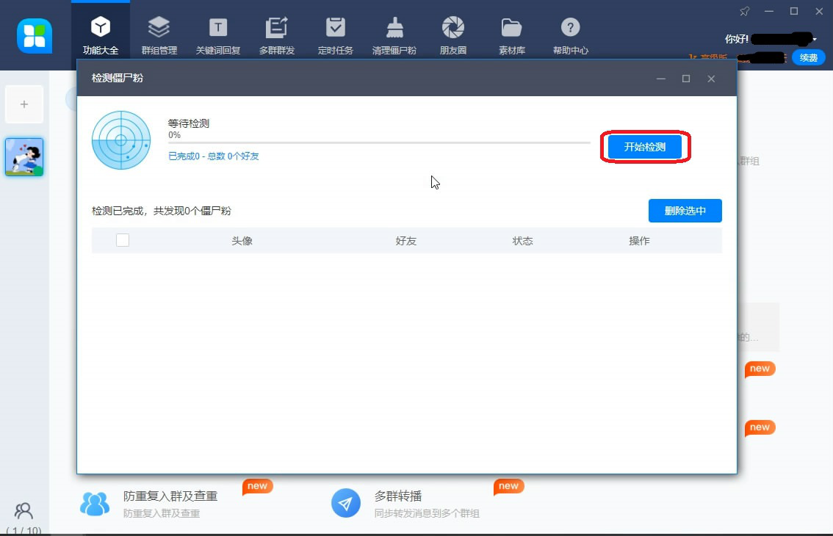The height and width of the screenshot is (536, 833).
Task: Click the pin window icon
Action: (x=744, y=11)
